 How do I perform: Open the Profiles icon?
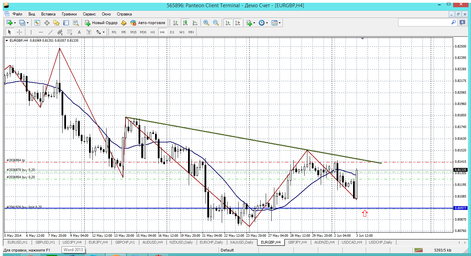click(x=22, y=23)
